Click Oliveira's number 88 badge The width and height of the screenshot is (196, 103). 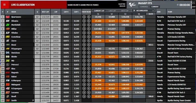(x=8, y=21)
